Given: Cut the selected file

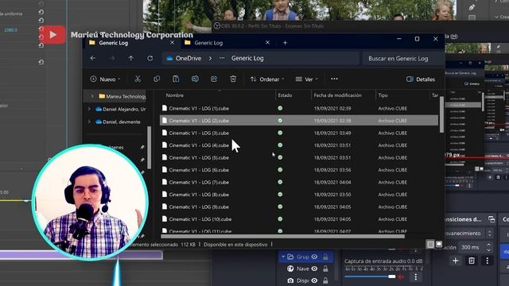Looking at the screenshot, I should point(138,79).
